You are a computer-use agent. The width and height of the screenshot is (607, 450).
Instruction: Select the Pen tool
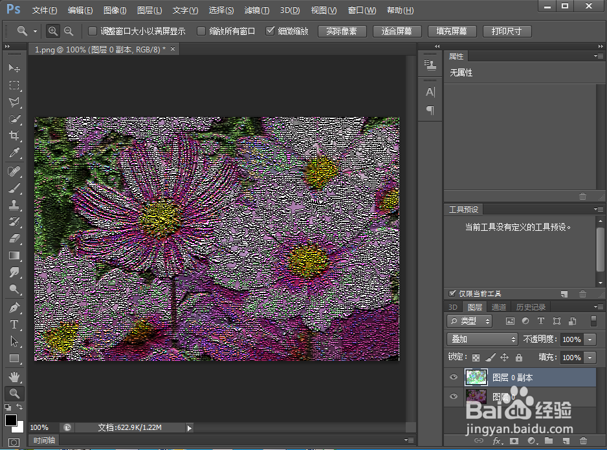pyautogui.click(x=14, y=308)
